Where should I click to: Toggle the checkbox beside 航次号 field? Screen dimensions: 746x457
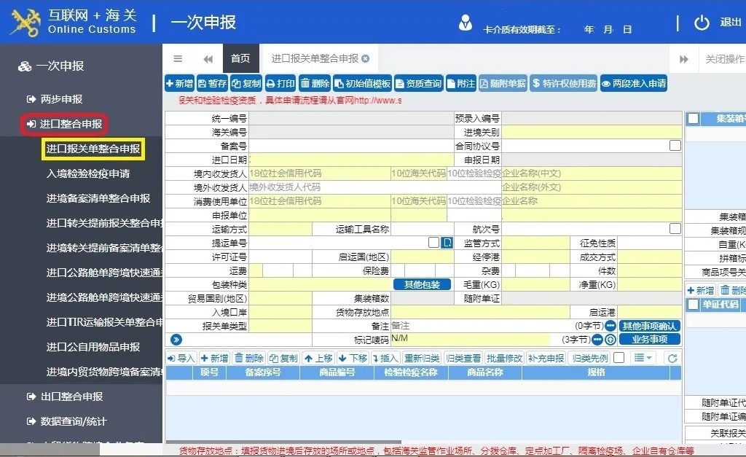[x=675, y=229]
